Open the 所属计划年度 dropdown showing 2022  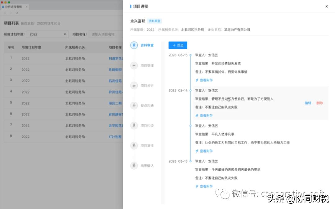pos(47,34)
